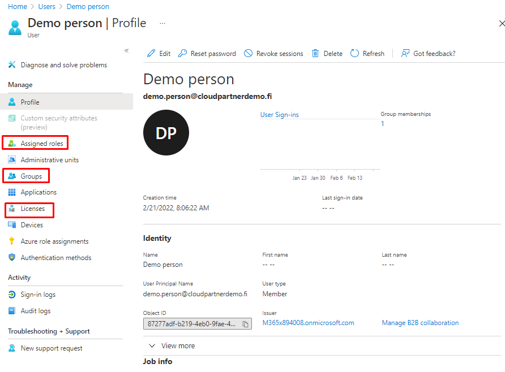Click Demo person breadcrumb link
505x372 pixels.
tap(88, 6)
